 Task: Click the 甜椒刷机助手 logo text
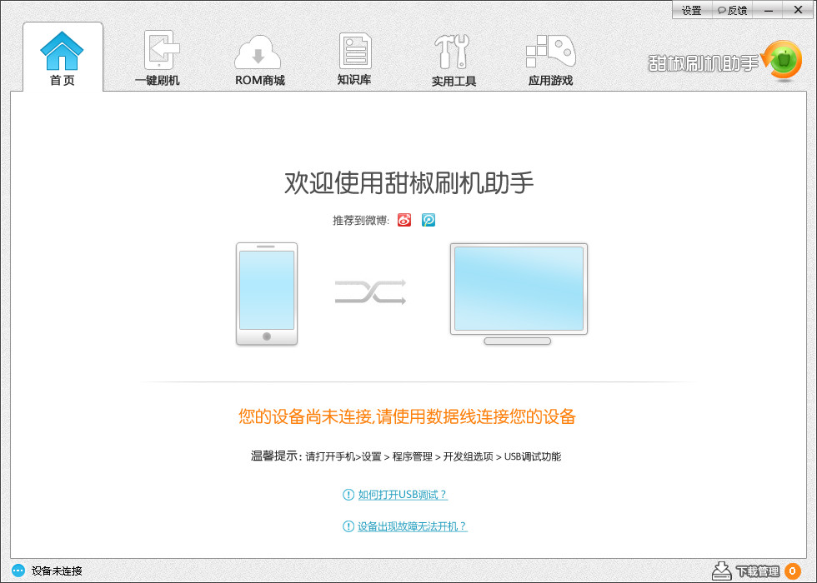704,63
